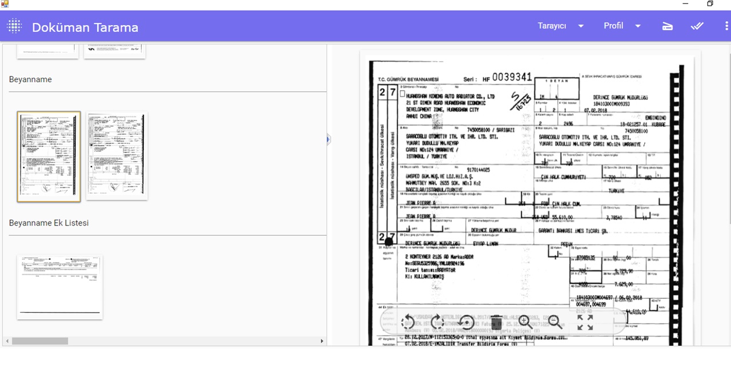Click the "Doküman Tarama" title text
This screenshot has height=370, width=731.
[85, 27]
